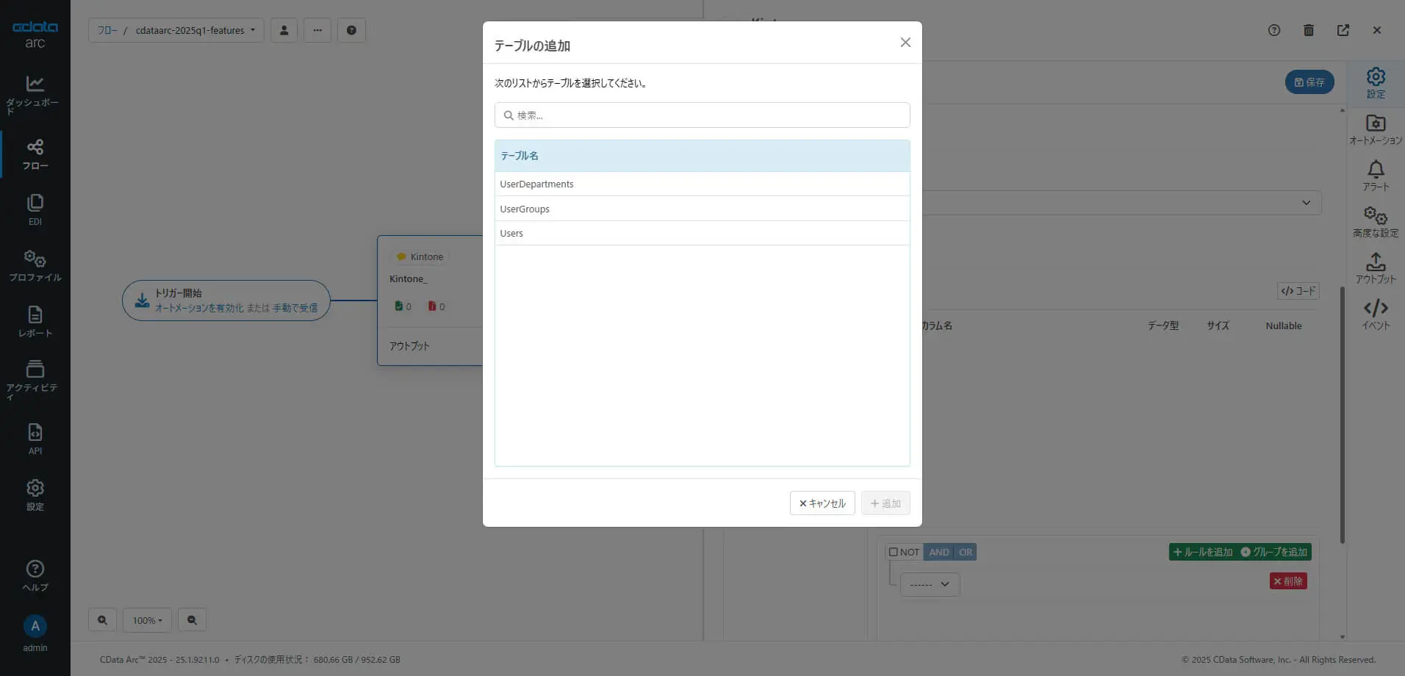Toggle the NOT checkbox in filter
Viewport: 1405px width, 676px height.
[x=894, y=552]
